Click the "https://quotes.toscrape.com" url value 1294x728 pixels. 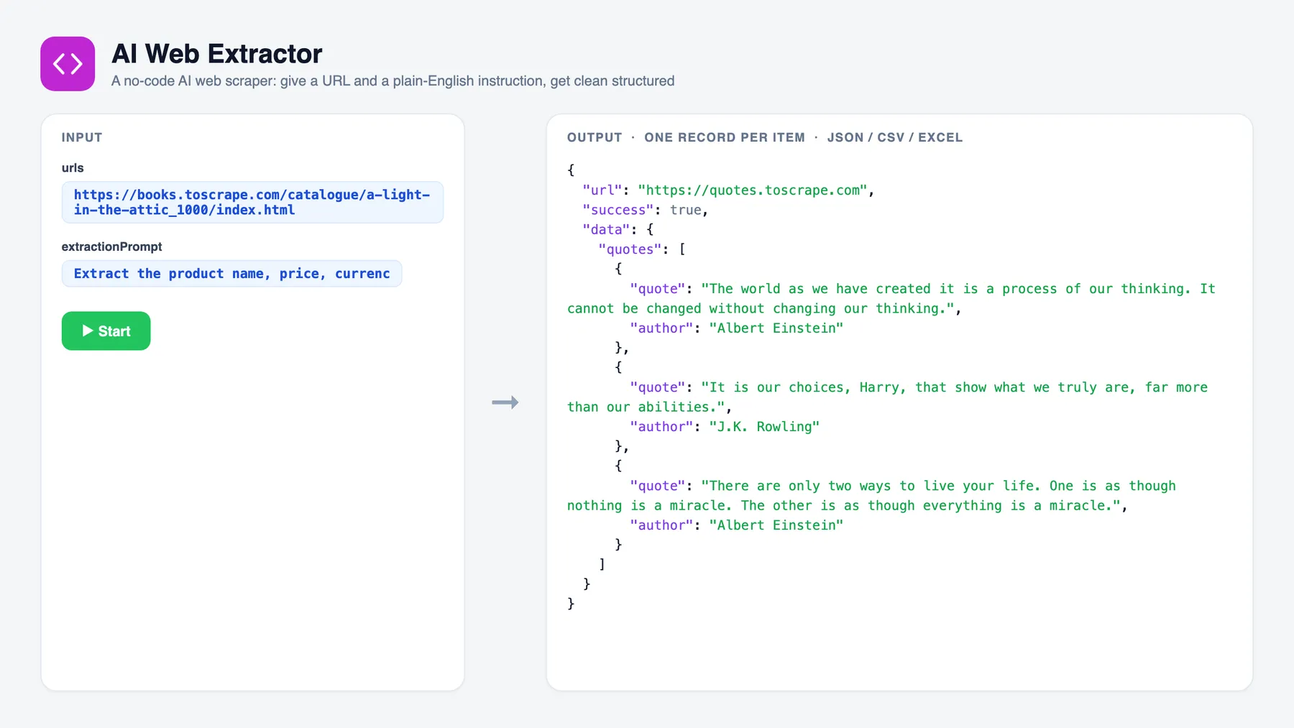[x=753, y=190]
